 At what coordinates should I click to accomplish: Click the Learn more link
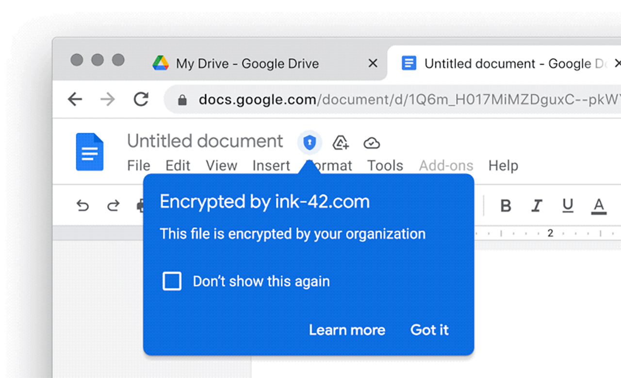point(347,330)
